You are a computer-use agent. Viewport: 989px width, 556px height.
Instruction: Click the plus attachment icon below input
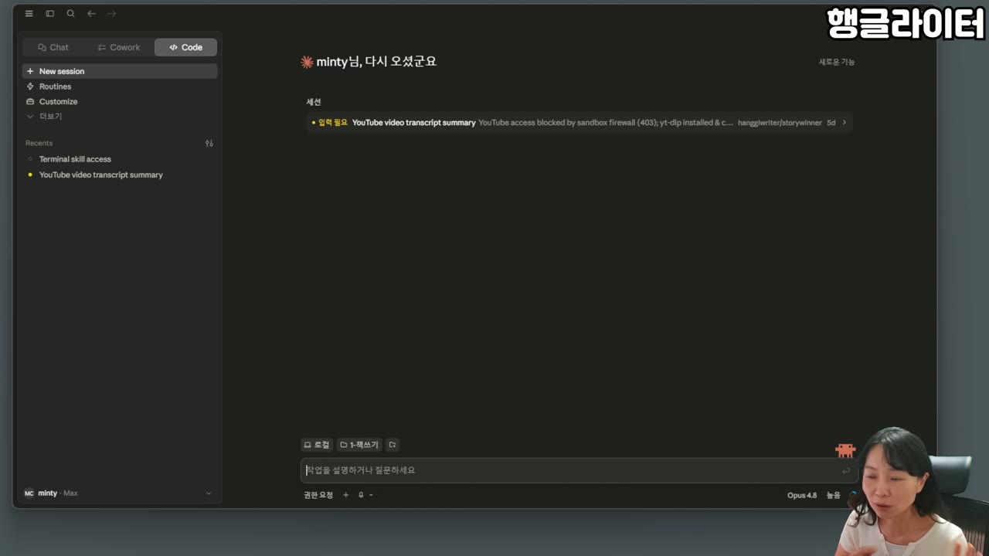(345, 495)
